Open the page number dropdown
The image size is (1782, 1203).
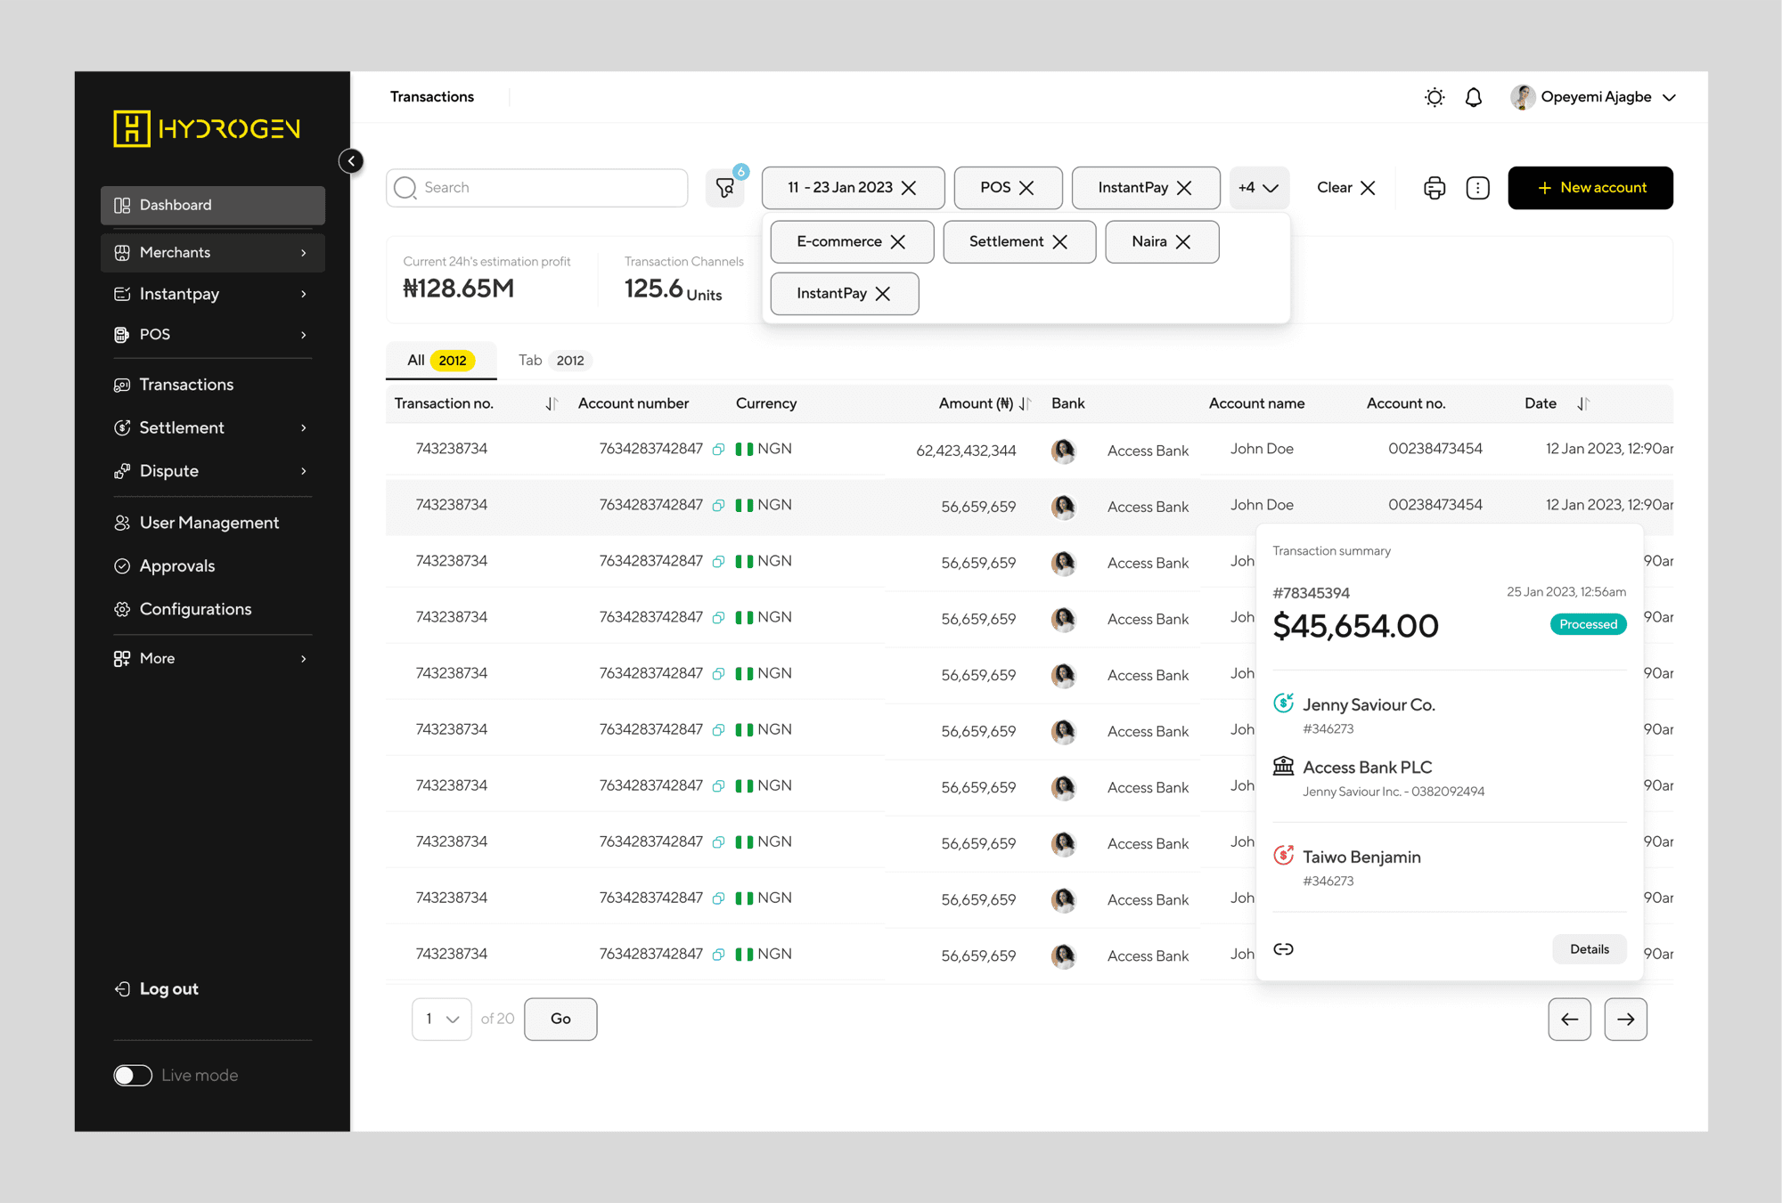point(442,1019)
